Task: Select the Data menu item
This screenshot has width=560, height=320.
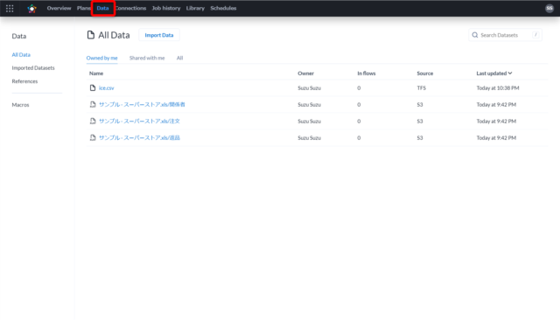Action: coord(102,8)
